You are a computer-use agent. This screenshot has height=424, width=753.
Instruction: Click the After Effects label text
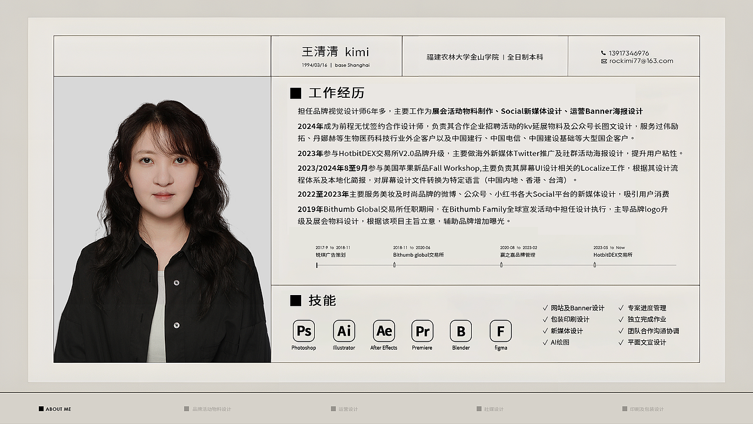pyautogui.click(x=384, y=348)
